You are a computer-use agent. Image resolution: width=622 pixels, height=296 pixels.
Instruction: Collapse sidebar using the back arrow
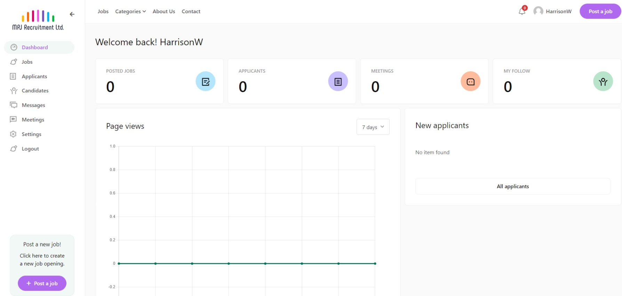pos(72,14)
